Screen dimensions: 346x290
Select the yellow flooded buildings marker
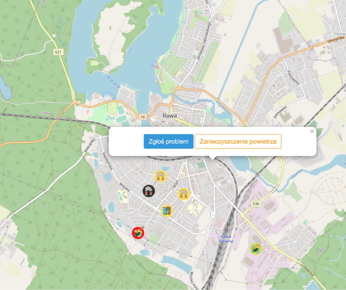(167, 211)
